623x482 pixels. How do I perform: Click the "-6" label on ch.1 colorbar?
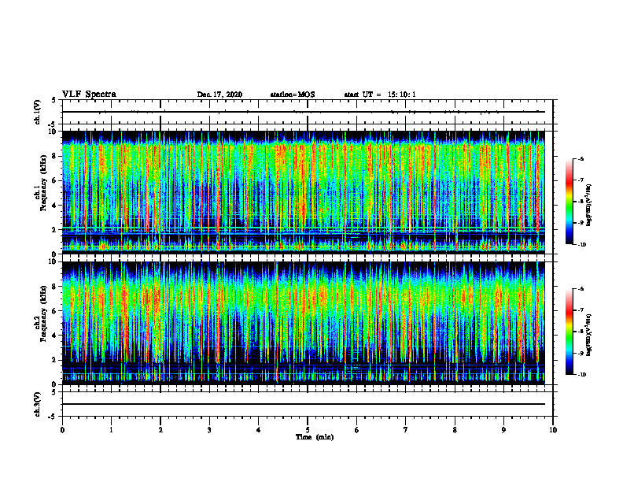(x=581, y=158)
